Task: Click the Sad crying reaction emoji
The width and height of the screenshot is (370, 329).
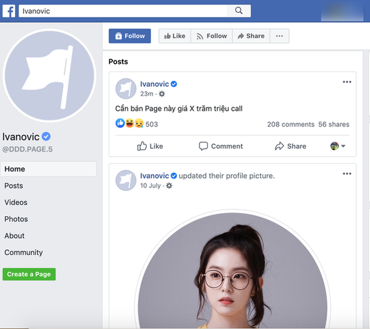Action: pyautogui.click(x=139, y=123)
